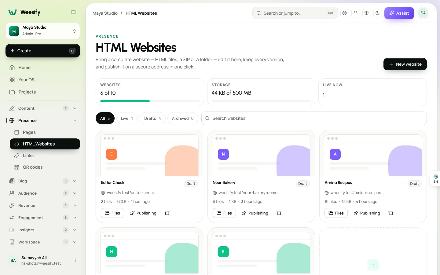Archive the Editor Check website
Screen dimensions: 440x275
167,213
